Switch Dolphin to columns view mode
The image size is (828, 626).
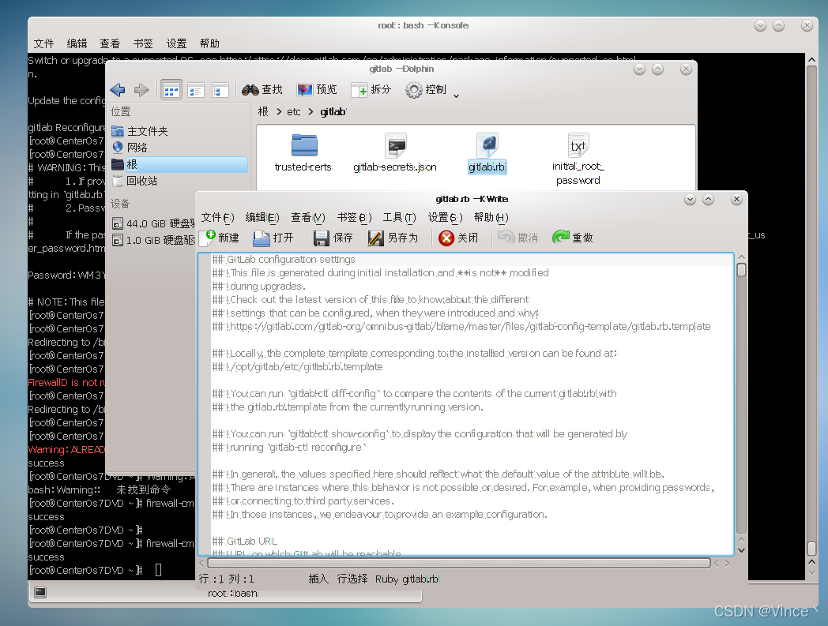tap(220, 90)
